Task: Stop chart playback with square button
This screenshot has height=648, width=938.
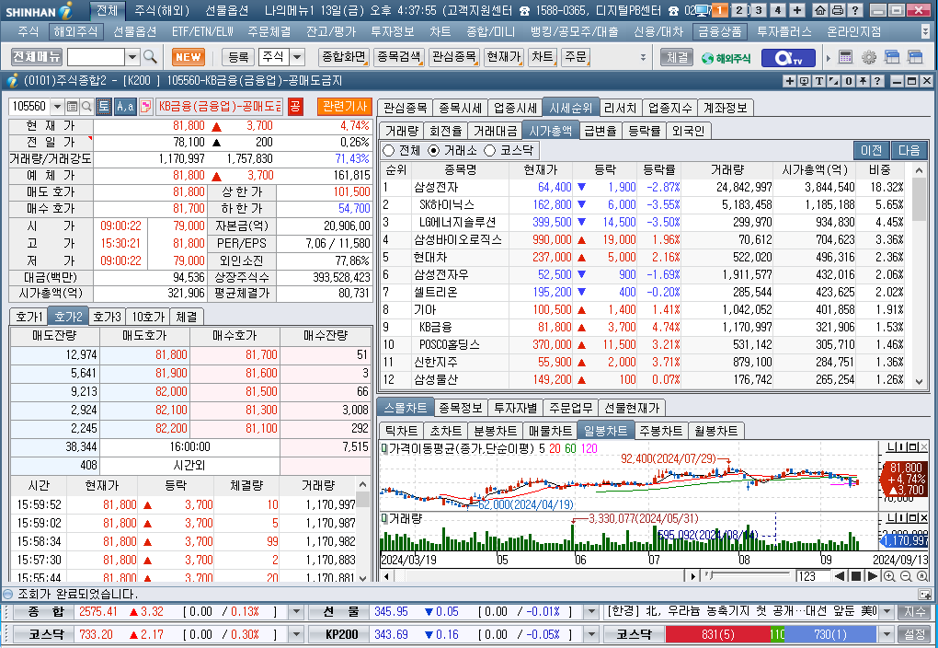Action: tap(856, 576)
